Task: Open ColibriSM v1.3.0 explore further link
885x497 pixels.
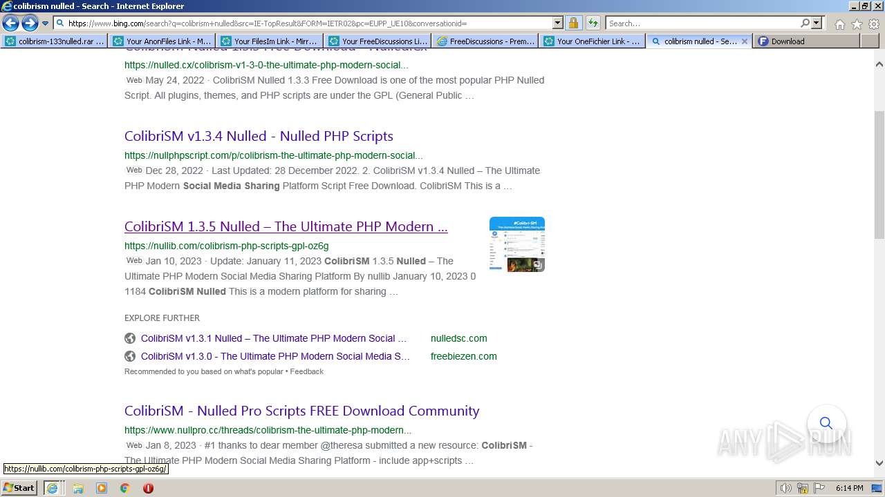Action: click(275, 356)
